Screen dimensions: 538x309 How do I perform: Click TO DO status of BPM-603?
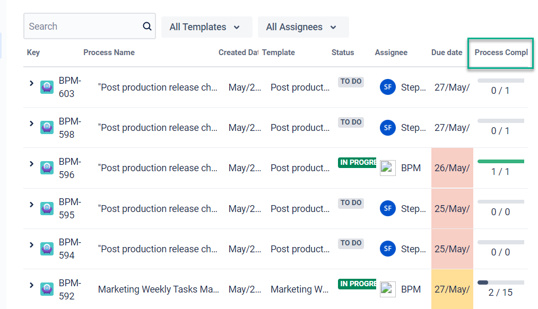(351, 82)
